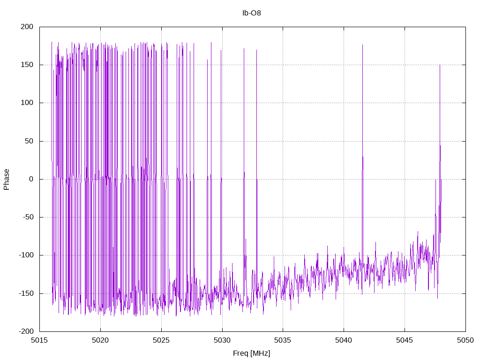The height and width of the screenshot is (360, 480).
Task: Click the Phase y-axis label
Action: (7, 180)
